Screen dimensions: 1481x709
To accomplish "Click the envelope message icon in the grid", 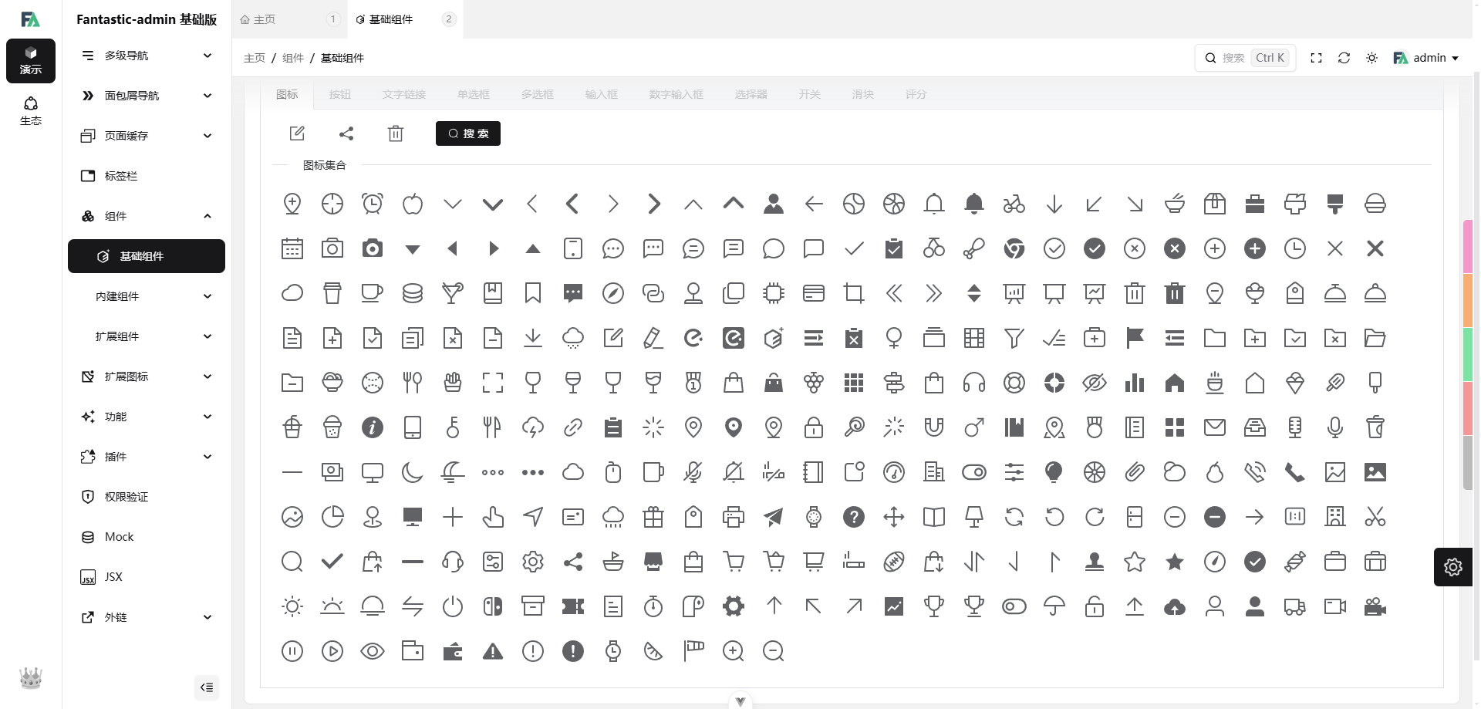I will 1215,427.
